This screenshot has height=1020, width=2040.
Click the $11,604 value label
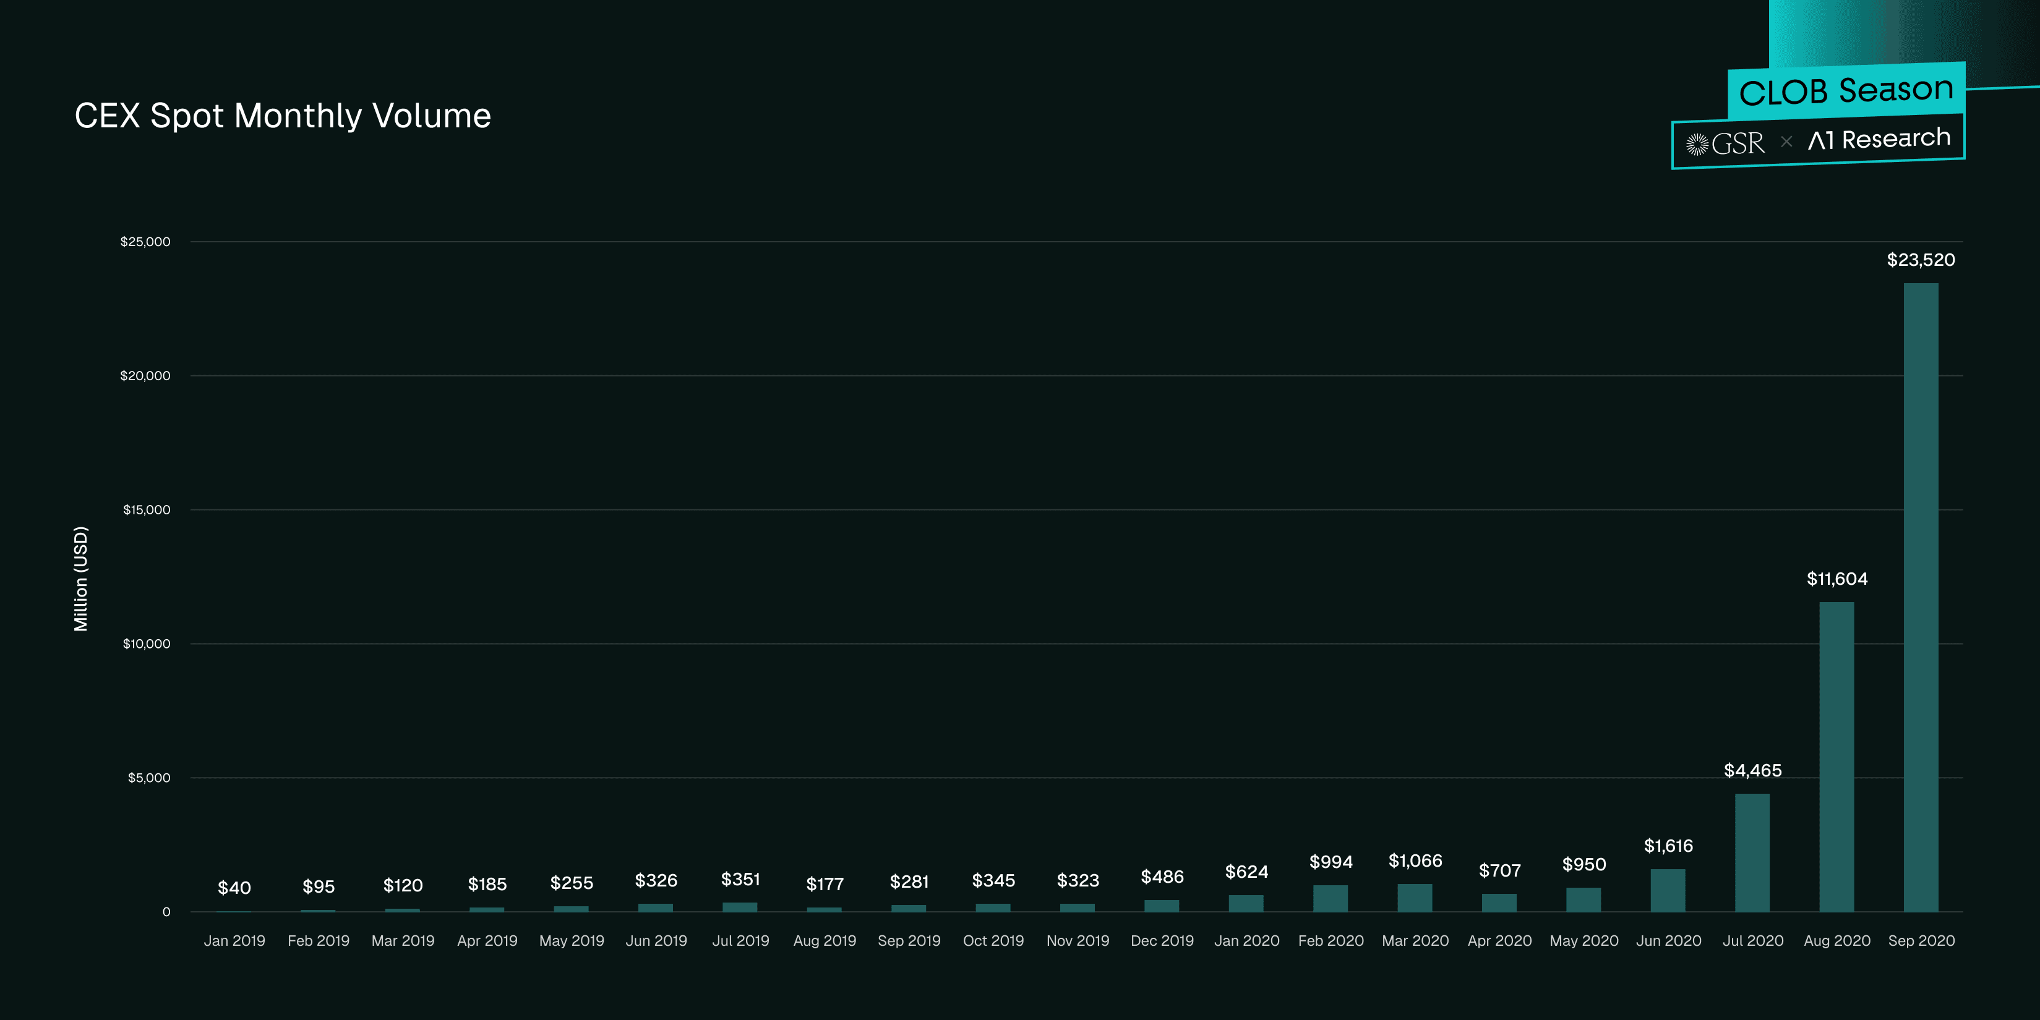1836,579
